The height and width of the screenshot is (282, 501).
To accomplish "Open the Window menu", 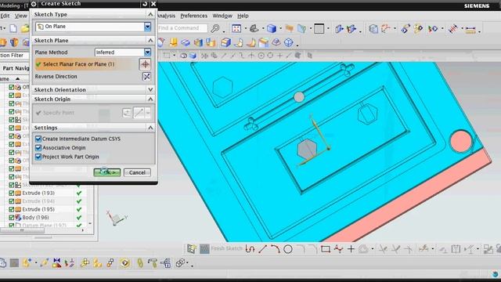I will point(222,16).
